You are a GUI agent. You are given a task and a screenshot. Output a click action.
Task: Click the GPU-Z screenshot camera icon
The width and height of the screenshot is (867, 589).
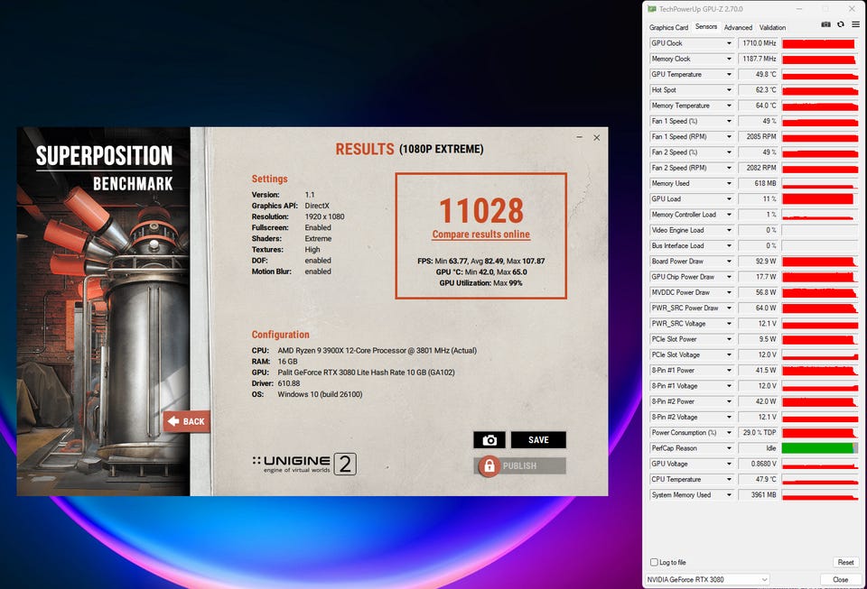pos(825,24)
